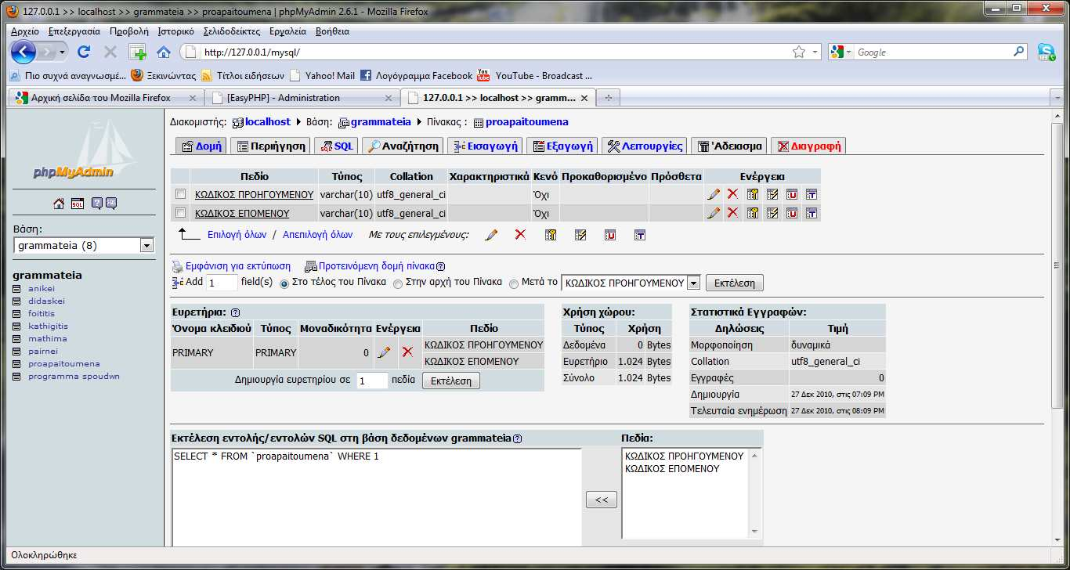Add fulltext icon on ΚΩΔΙΚΟΣ ΕΠΟΜΕΝΟΥ row
The height and width of the screenshot is (570, 1070).
click(812, 213)
